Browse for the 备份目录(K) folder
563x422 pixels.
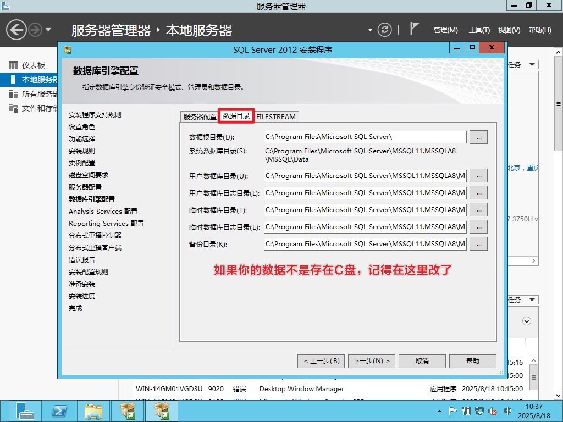[x=479, y=244]
